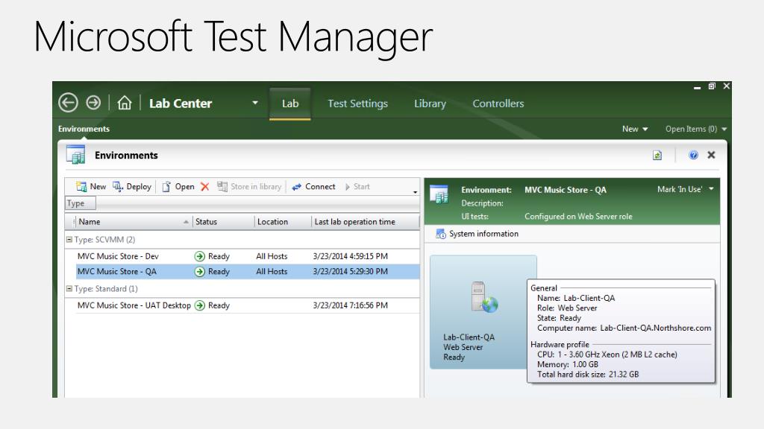Click the Type grouping field
The image size is (764, 429).
(80, 203)
